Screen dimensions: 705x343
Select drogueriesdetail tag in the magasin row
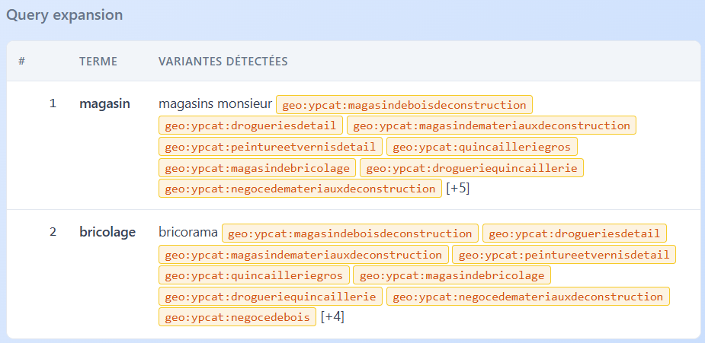tap(250, 125)
